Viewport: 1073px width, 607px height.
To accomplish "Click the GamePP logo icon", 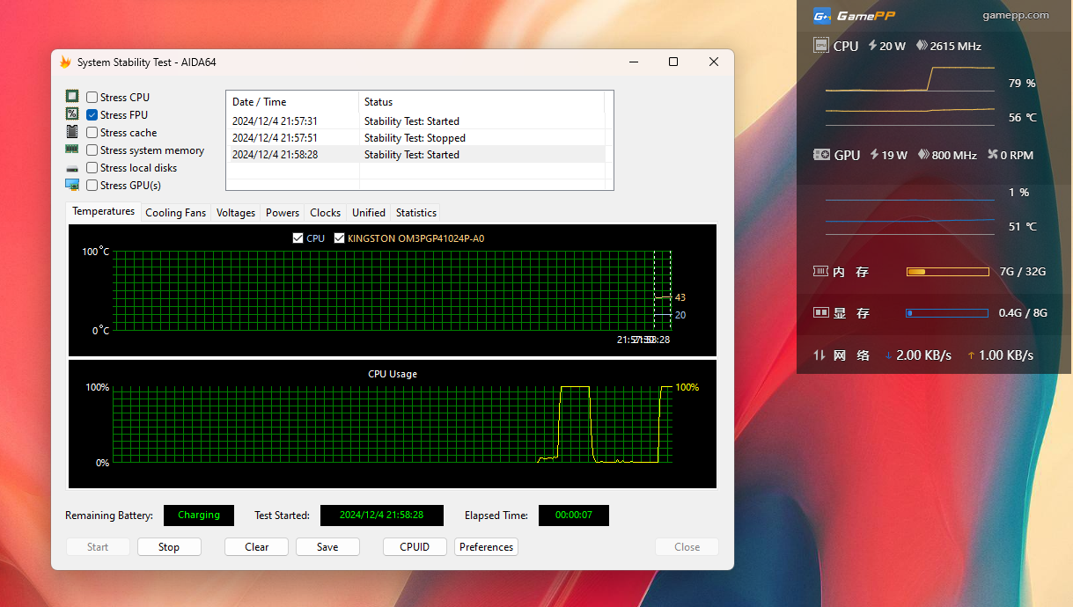I will (x=821, y=15).
